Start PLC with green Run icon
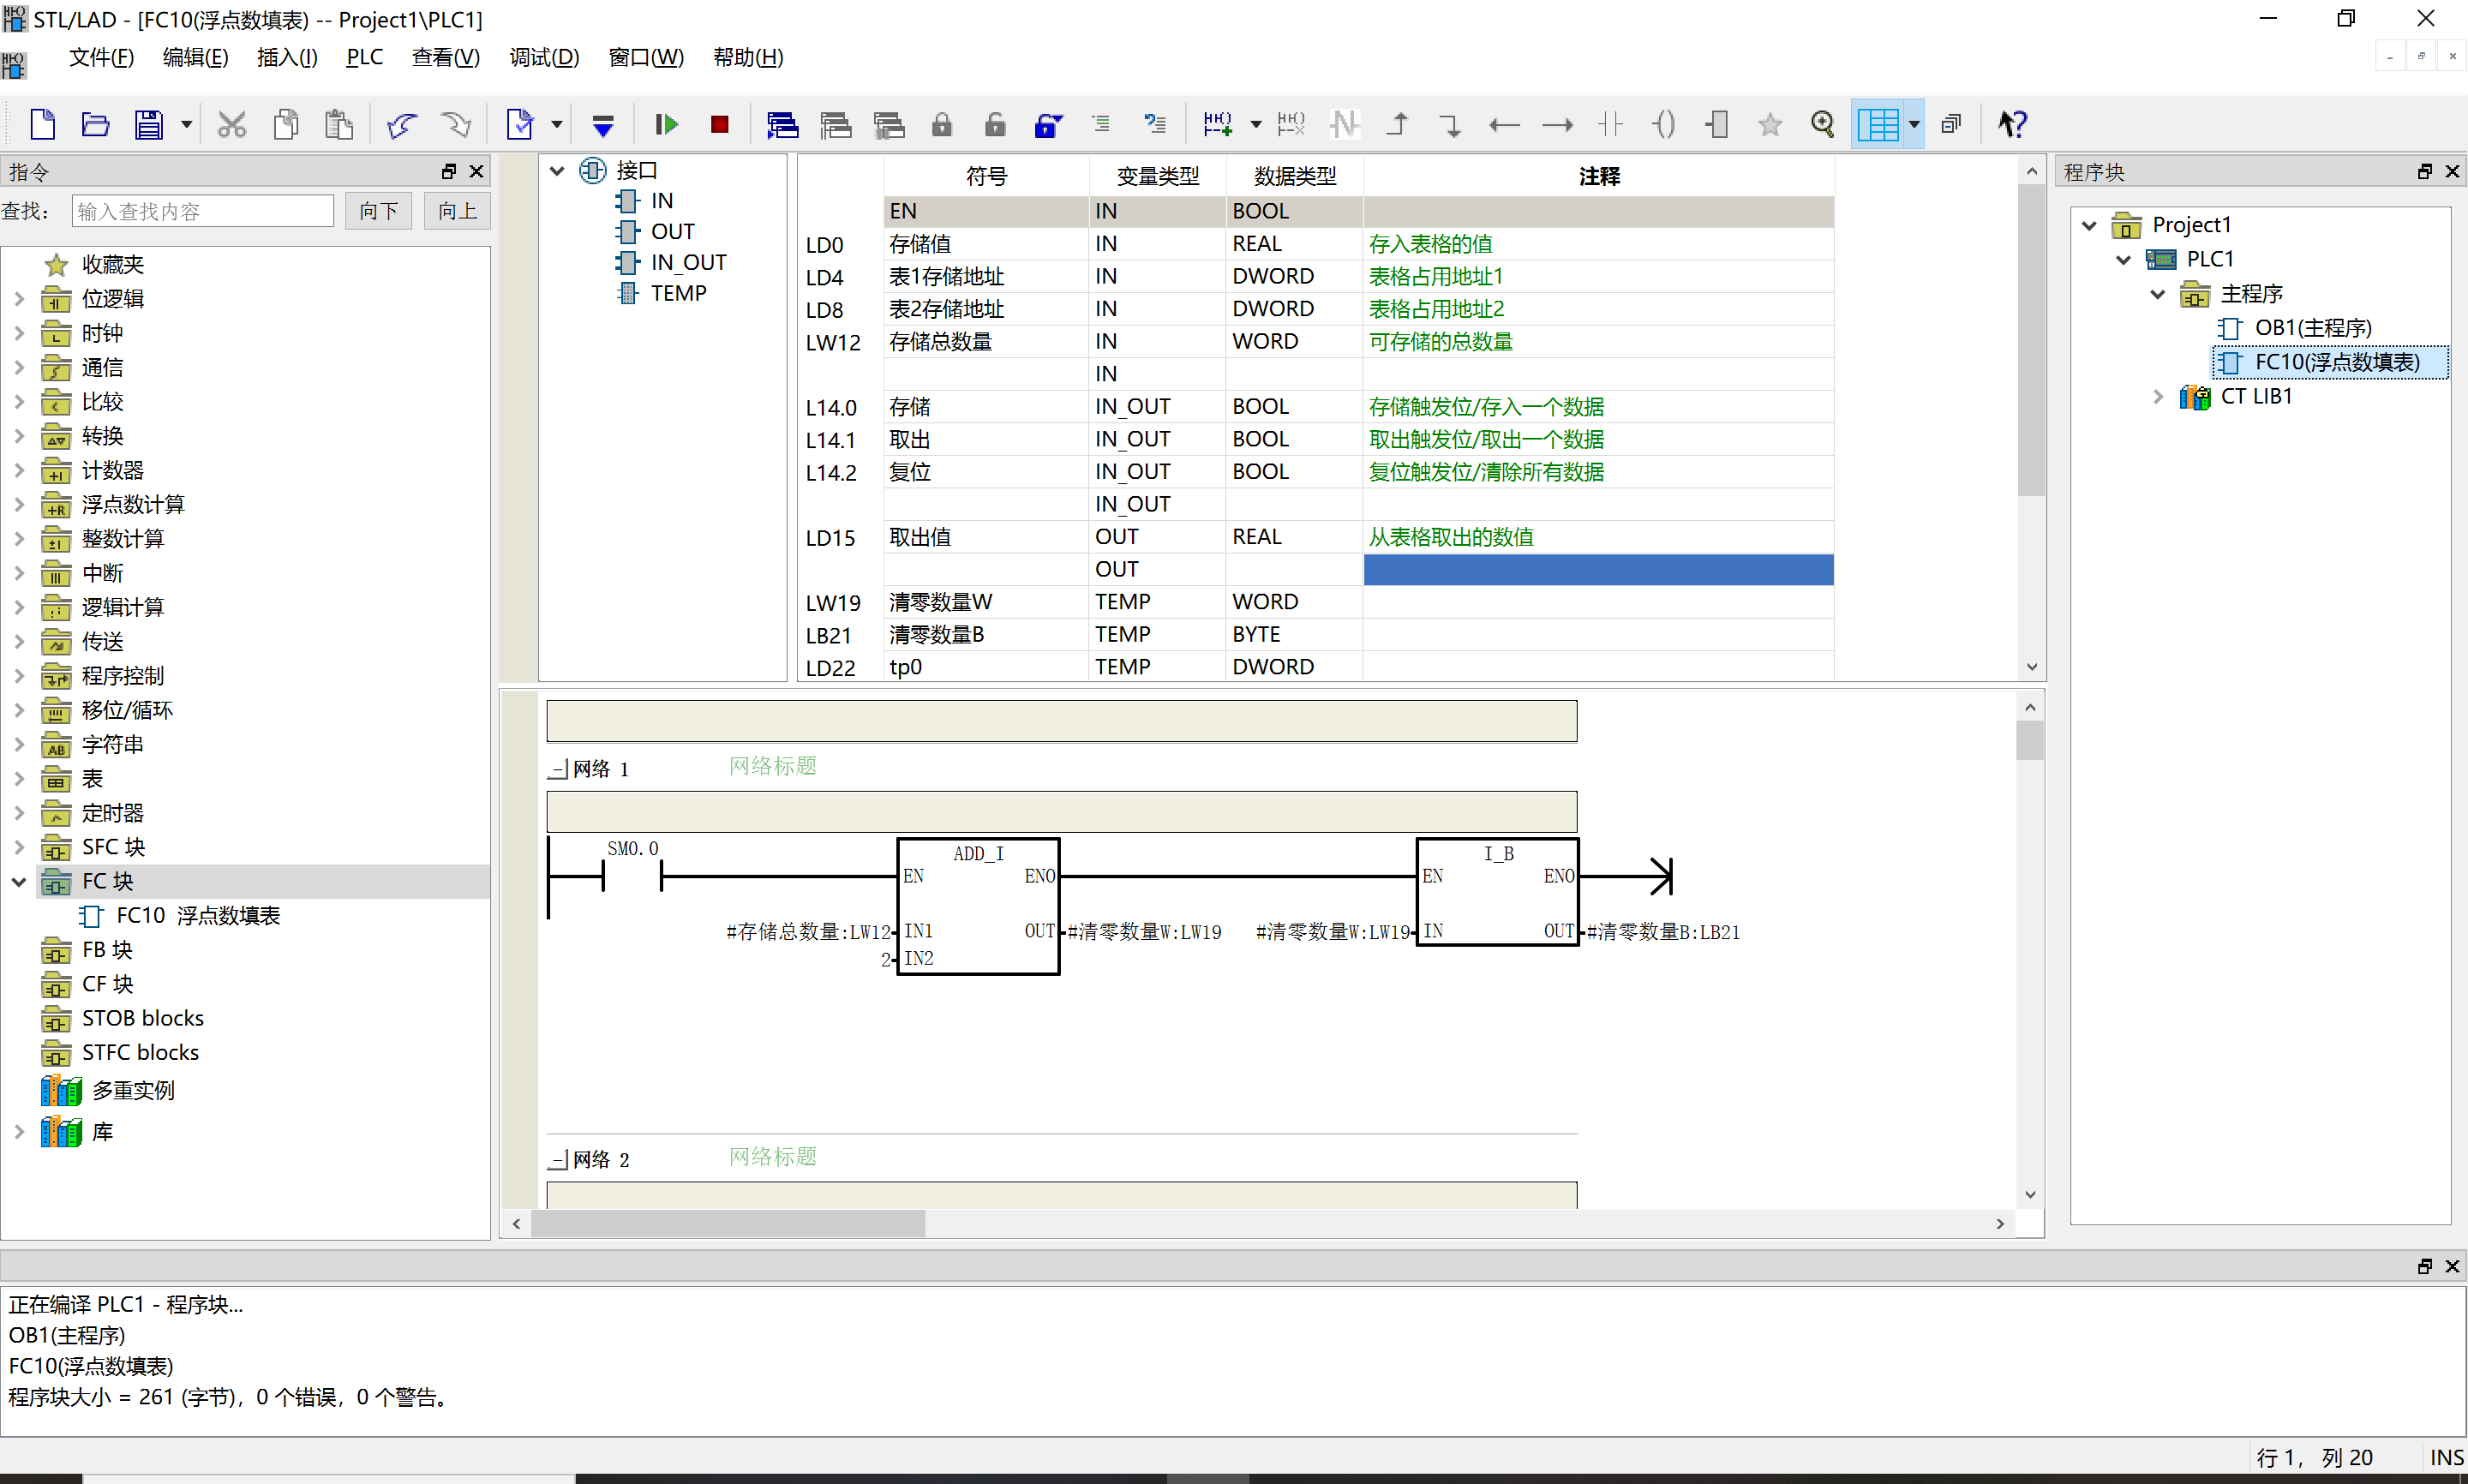Viewport: 2468px width, 1484px height. point(666,124)
